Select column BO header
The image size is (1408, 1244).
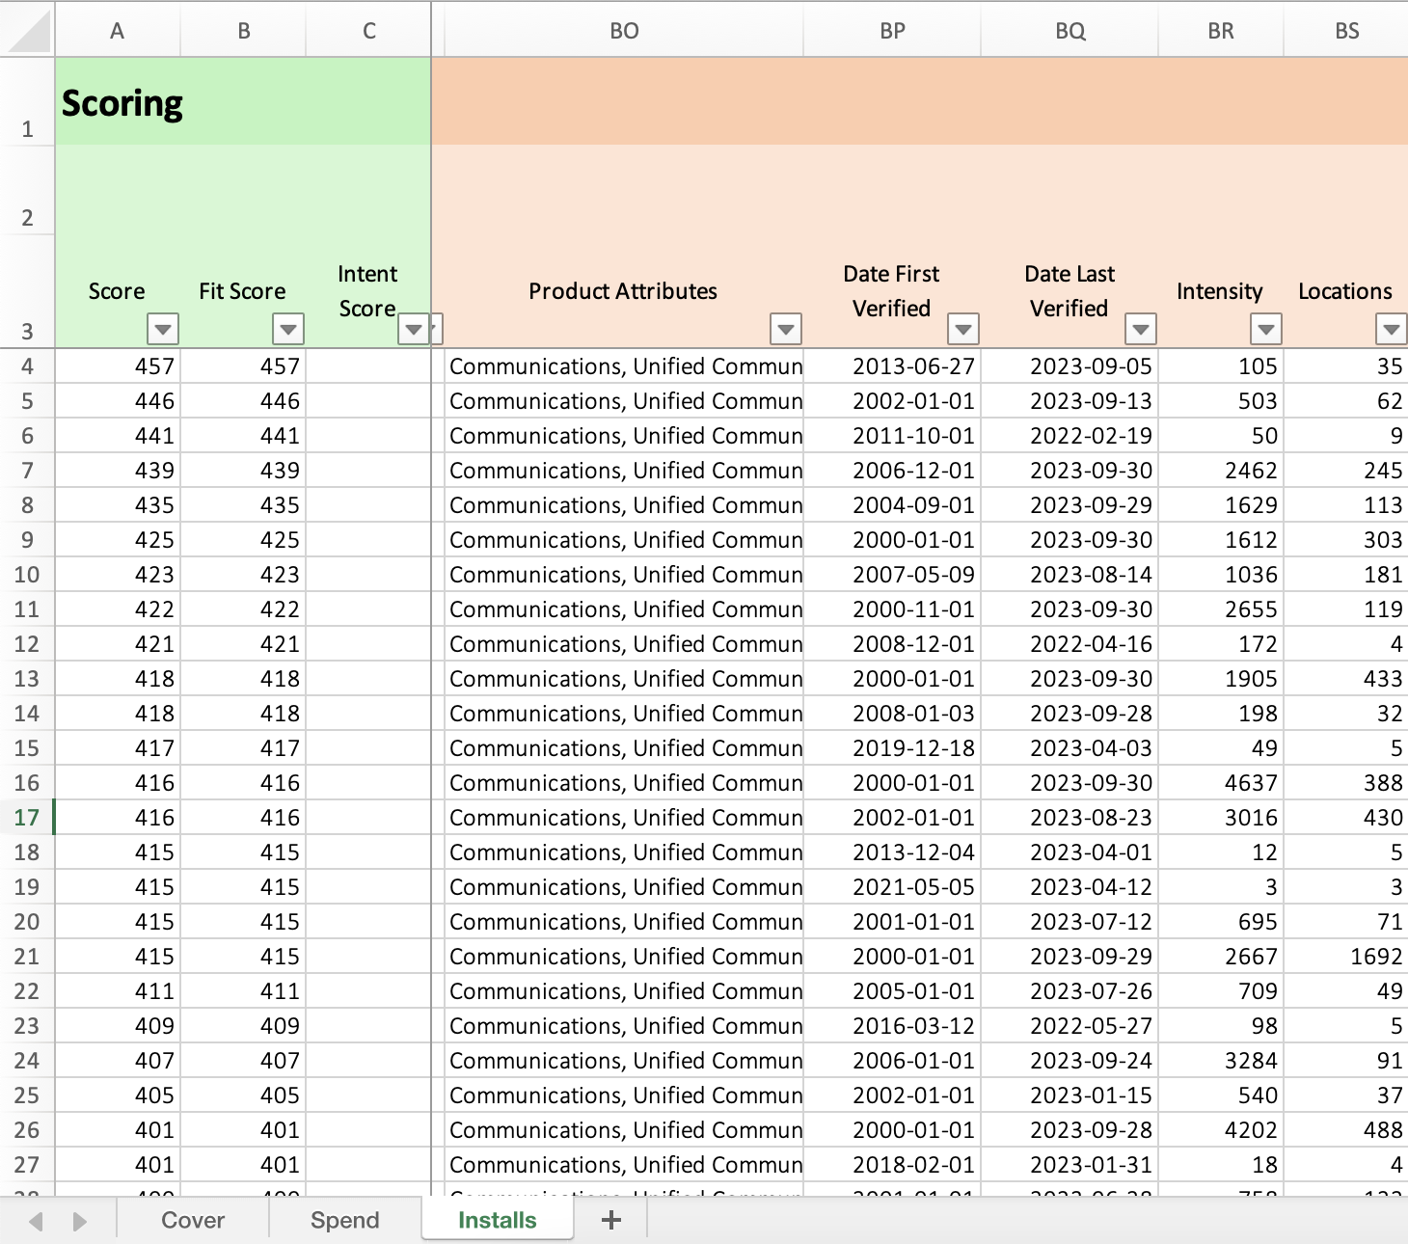[624, 31]
